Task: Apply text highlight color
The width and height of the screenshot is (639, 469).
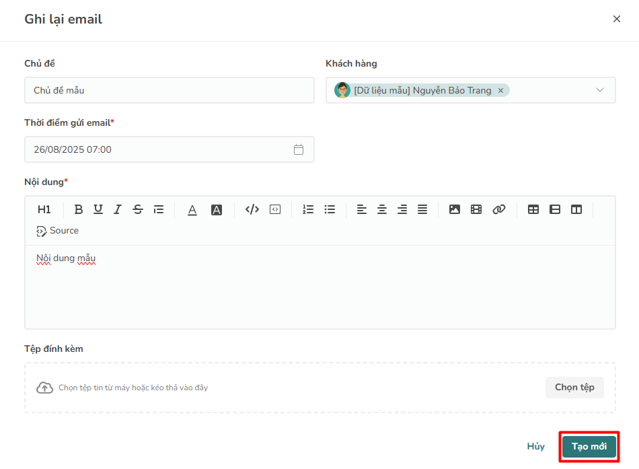Action: pyautogui.click(x=216, y=209)
